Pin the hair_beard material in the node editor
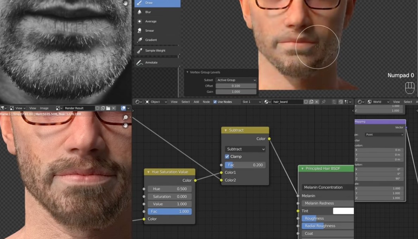Image resolution: width=418 pixels, height=239 pixels. [323, 102]
